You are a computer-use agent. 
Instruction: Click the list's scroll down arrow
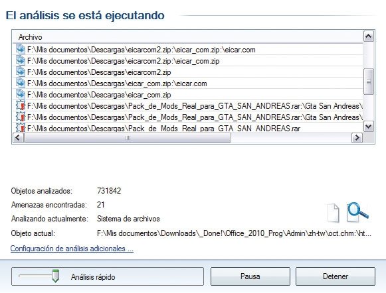coord(368,127)
